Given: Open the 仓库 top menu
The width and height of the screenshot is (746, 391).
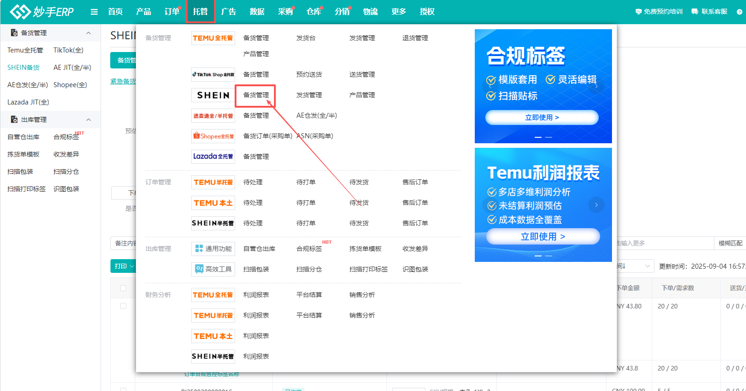Looking at the screenshot, I should pos(314,12).
